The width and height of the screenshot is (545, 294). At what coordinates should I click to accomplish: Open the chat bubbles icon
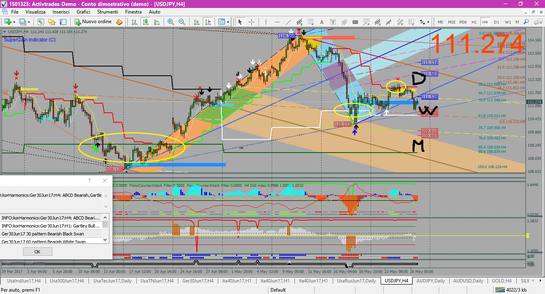point(538,22)
